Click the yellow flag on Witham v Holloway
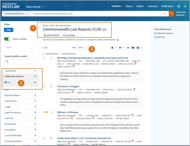 pyautogui.click(x=47, y=112)
